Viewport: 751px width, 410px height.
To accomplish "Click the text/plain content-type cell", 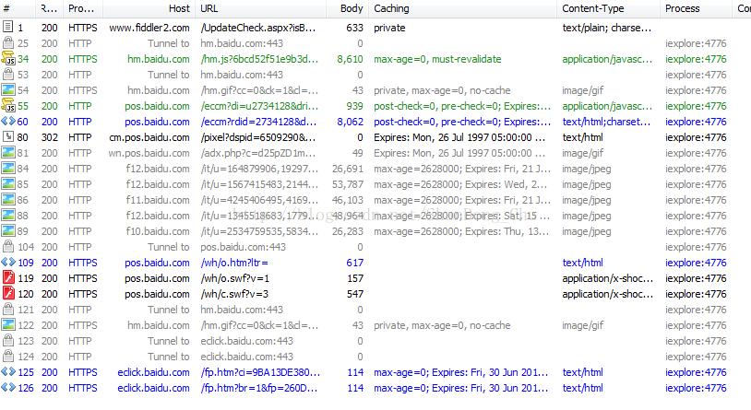I will coord(607,28).
